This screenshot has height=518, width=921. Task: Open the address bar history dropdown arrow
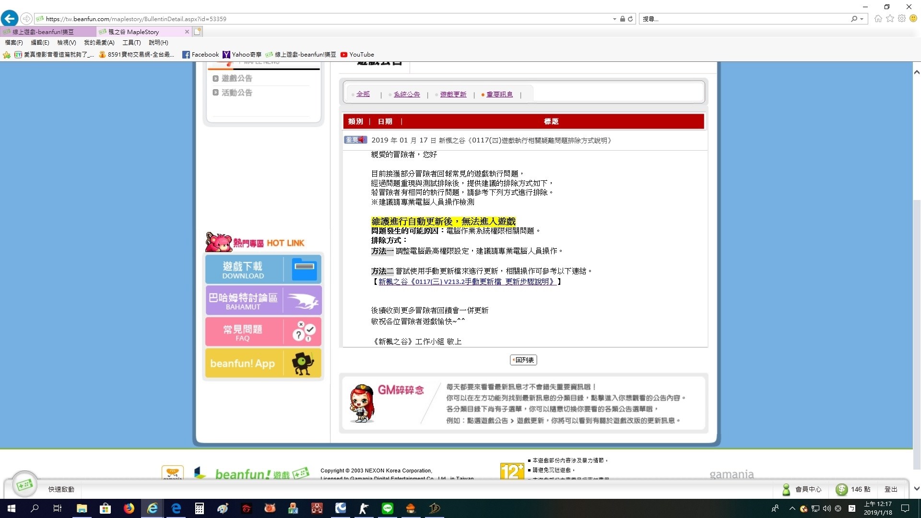coord(614,19)
